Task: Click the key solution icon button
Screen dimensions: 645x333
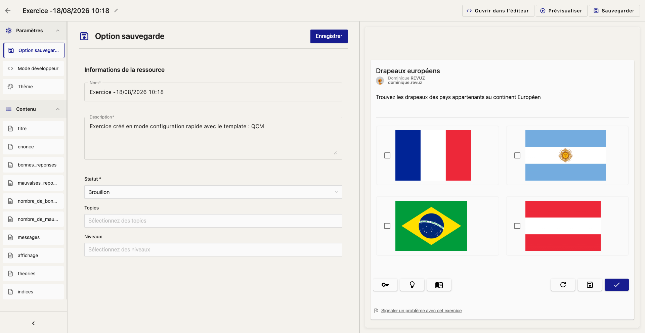Action: click(385, 285)
